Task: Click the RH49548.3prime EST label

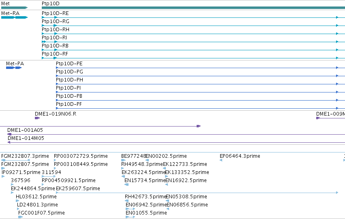Action: click(x=142, y=164)
